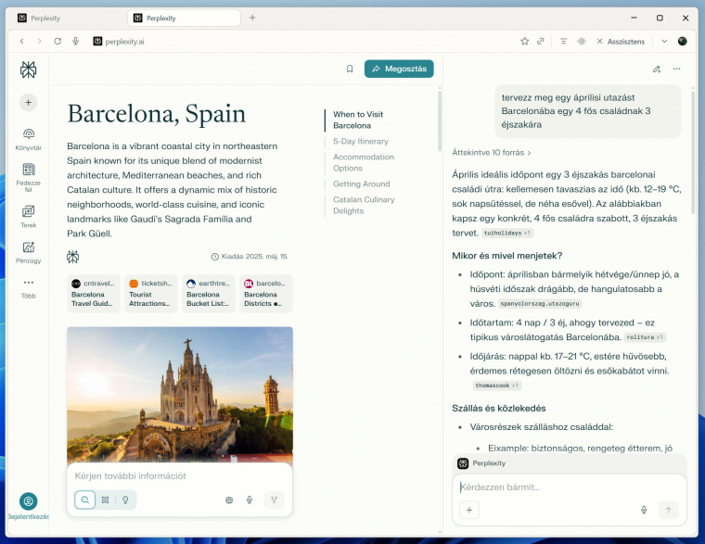Go to Terek spaces in sidebar
The width and height of the screenshot is (705, 544).
28,212
